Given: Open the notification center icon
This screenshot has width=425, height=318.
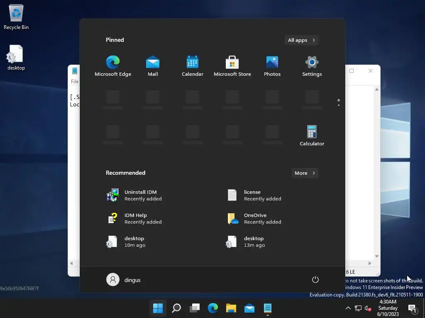Looking at the screenshot, I should pos(412,308).
